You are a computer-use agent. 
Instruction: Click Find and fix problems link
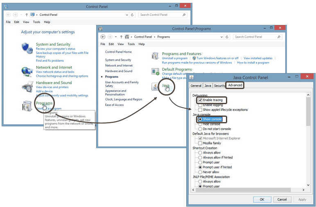[50, 60]
